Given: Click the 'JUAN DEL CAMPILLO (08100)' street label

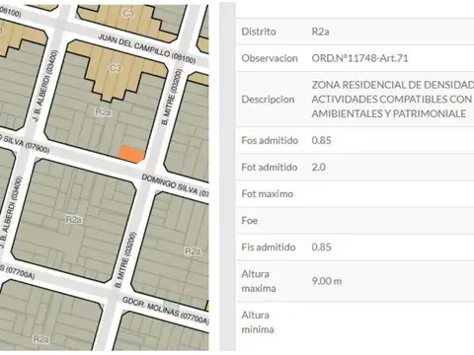Looking at the screenshot, I should pos(147,48).
